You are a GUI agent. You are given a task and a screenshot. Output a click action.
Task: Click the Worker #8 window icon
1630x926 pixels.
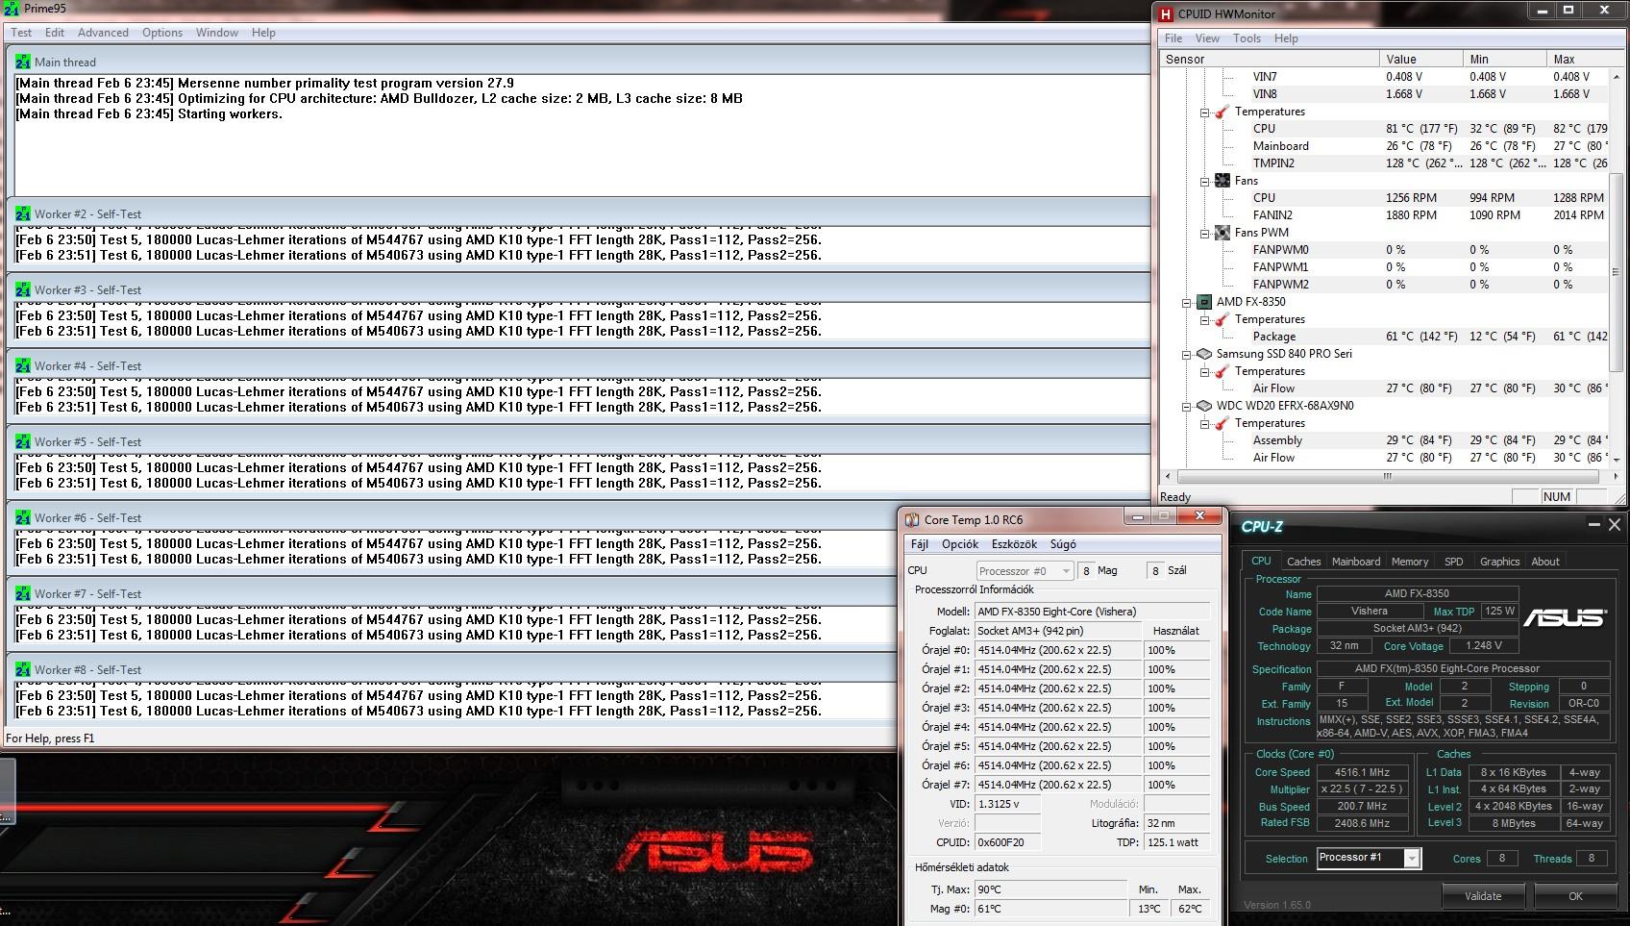click(23, 669)
